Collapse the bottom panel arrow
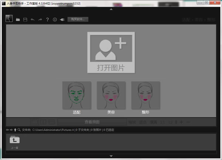 [111, 156]
